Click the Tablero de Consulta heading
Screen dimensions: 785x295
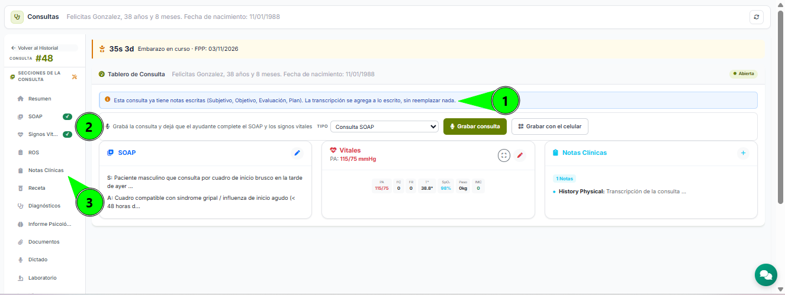(136, 74)
